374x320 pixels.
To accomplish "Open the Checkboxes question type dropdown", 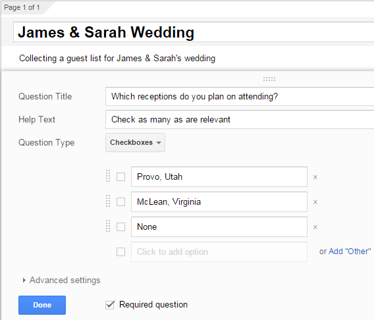I will click(135, 142).
